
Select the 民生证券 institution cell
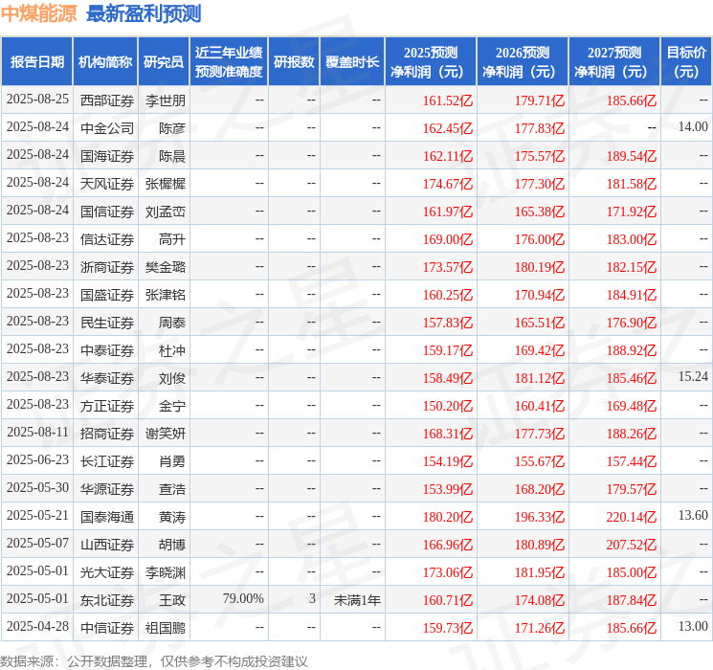[107, 323]
